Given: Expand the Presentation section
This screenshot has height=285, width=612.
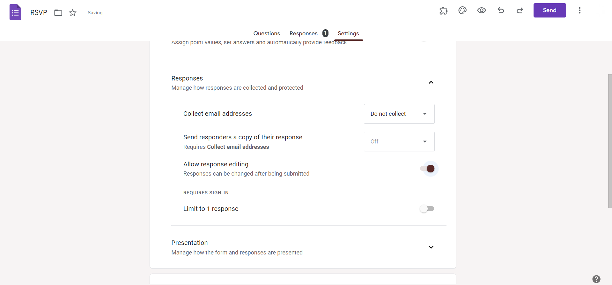Looking at the screenshot, I should pyautogui.click(x=431, y=247).
